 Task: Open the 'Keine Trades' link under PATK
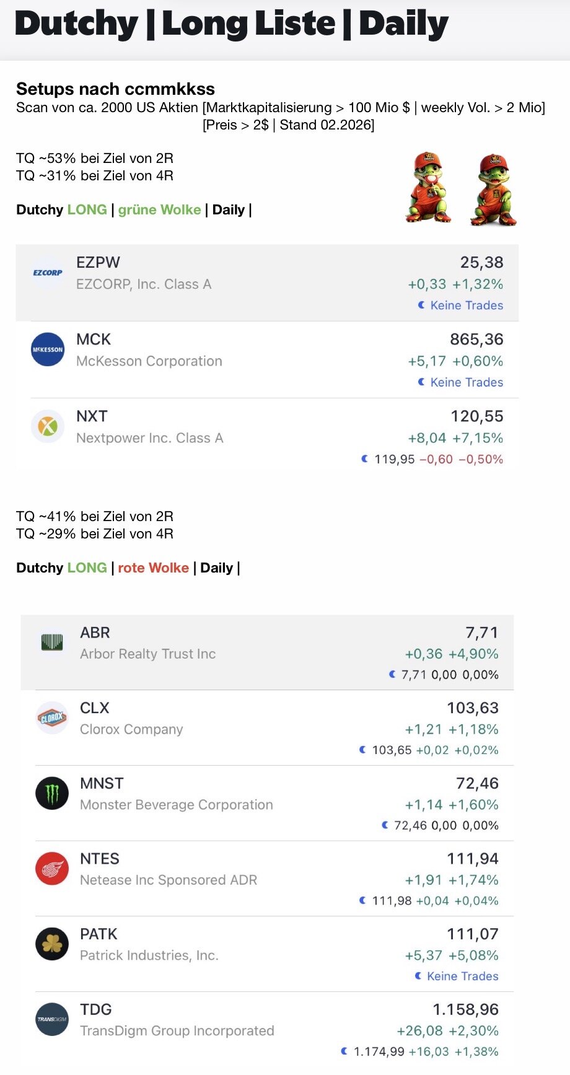pos(462,976)
